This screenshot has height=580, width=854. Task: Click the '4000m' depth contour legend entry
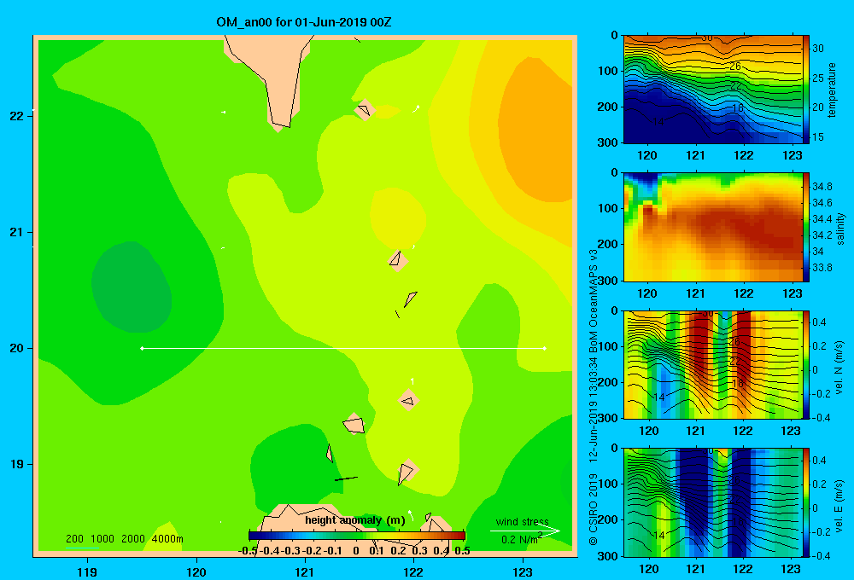(167, 539)
